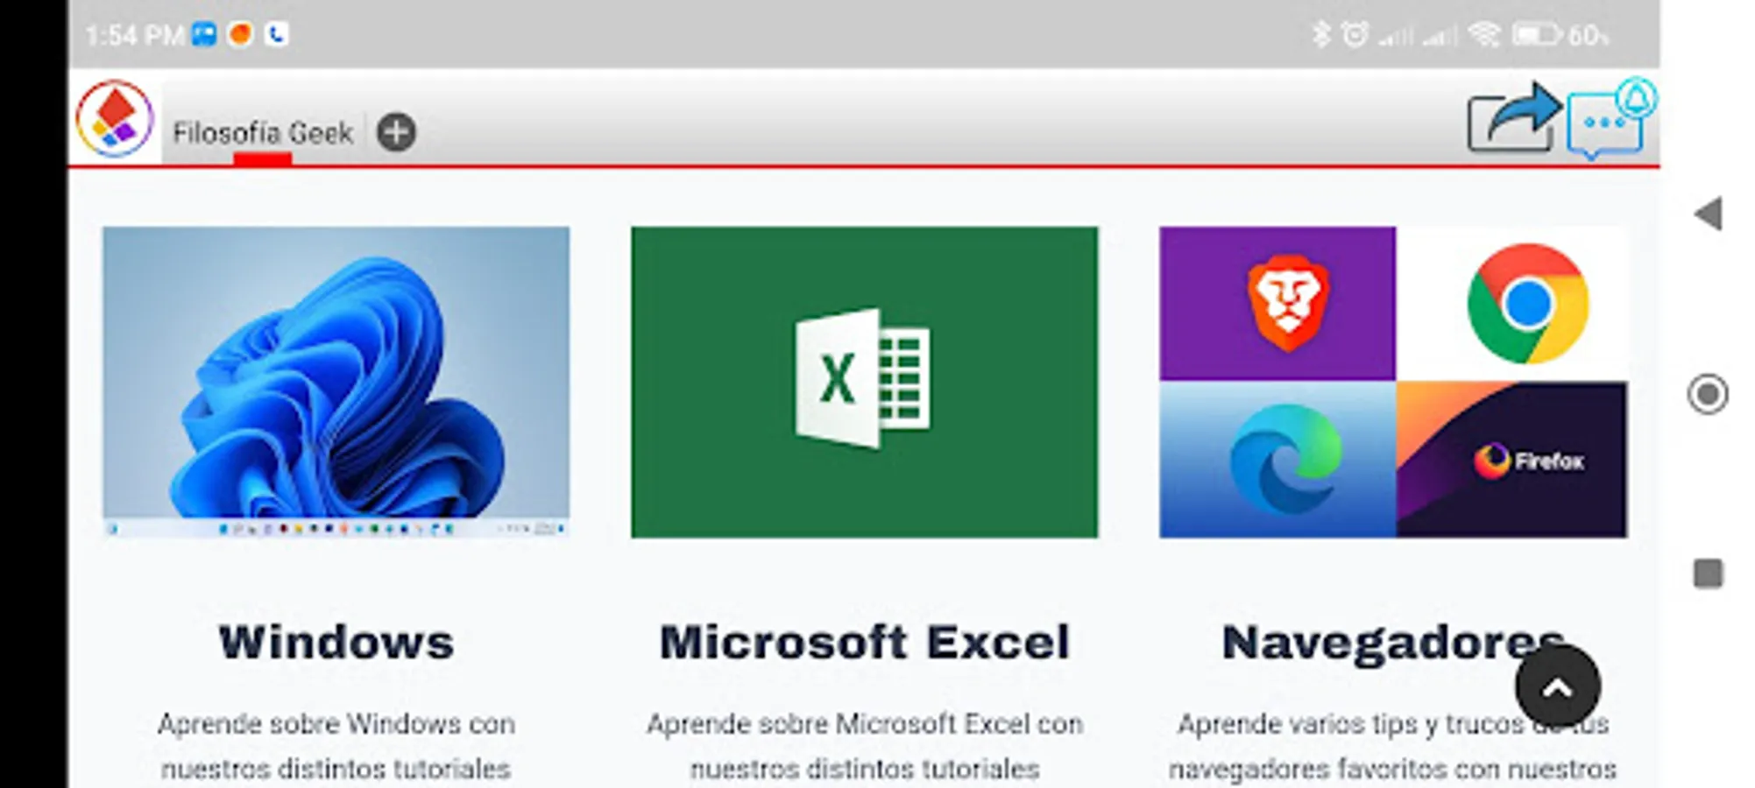Tap the Android recent apps button
The width and height of the screenshot is (1755, 788).
click(x=1708, y=574)
